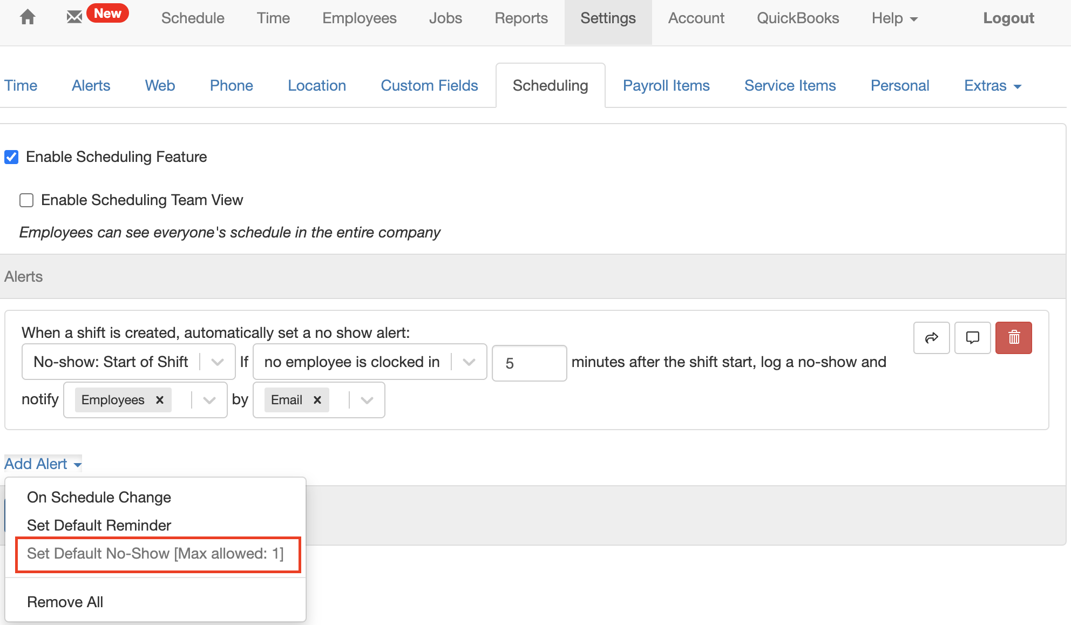Viewport: 1071px width, 625px height.
Task: Open Reports in the navigation
Action: coord(521,18)
